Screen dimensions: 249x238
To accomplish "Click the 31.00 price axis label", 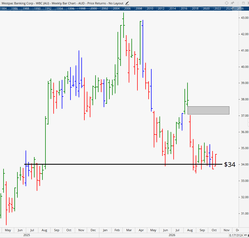I will (245, 213).
